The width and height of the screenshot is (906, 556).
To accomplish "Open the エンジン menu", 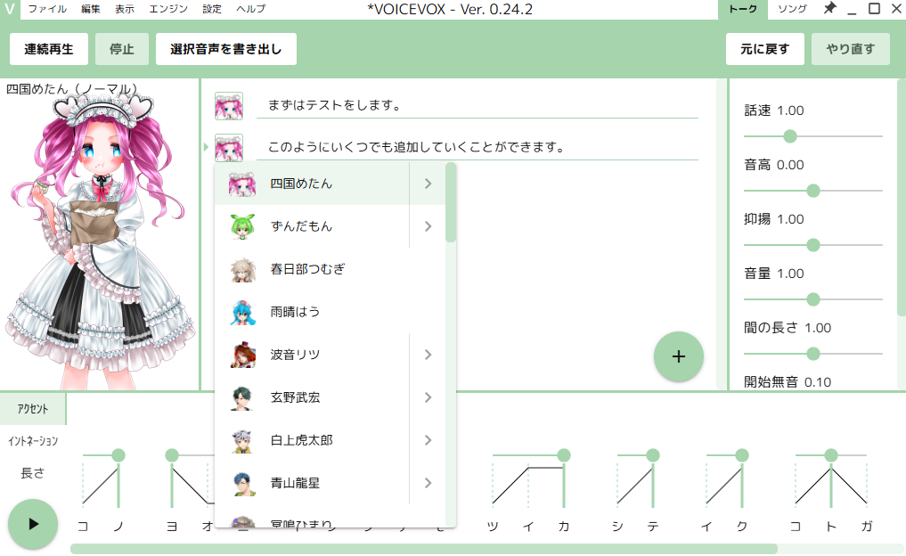I will pos(167,9).
